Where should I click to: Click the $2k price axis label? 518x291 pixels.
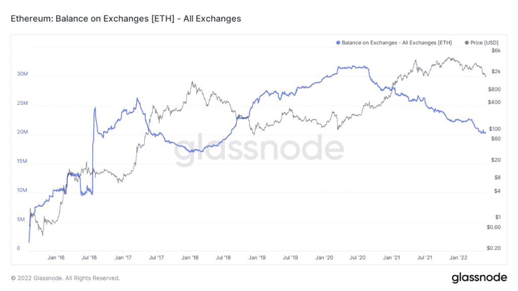point(496,71)
